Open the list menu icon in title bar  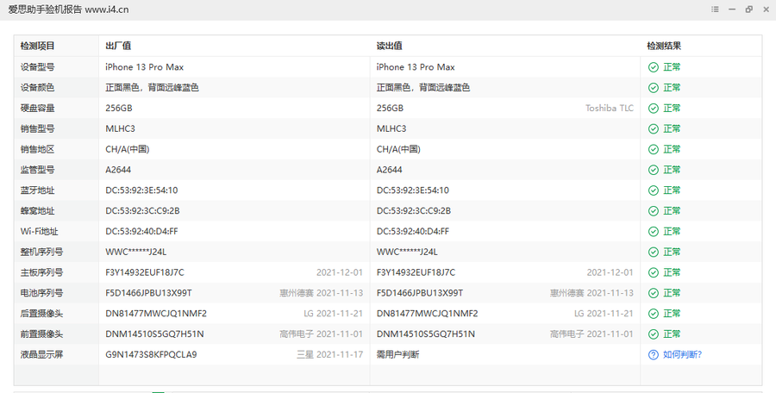point(715,9)
